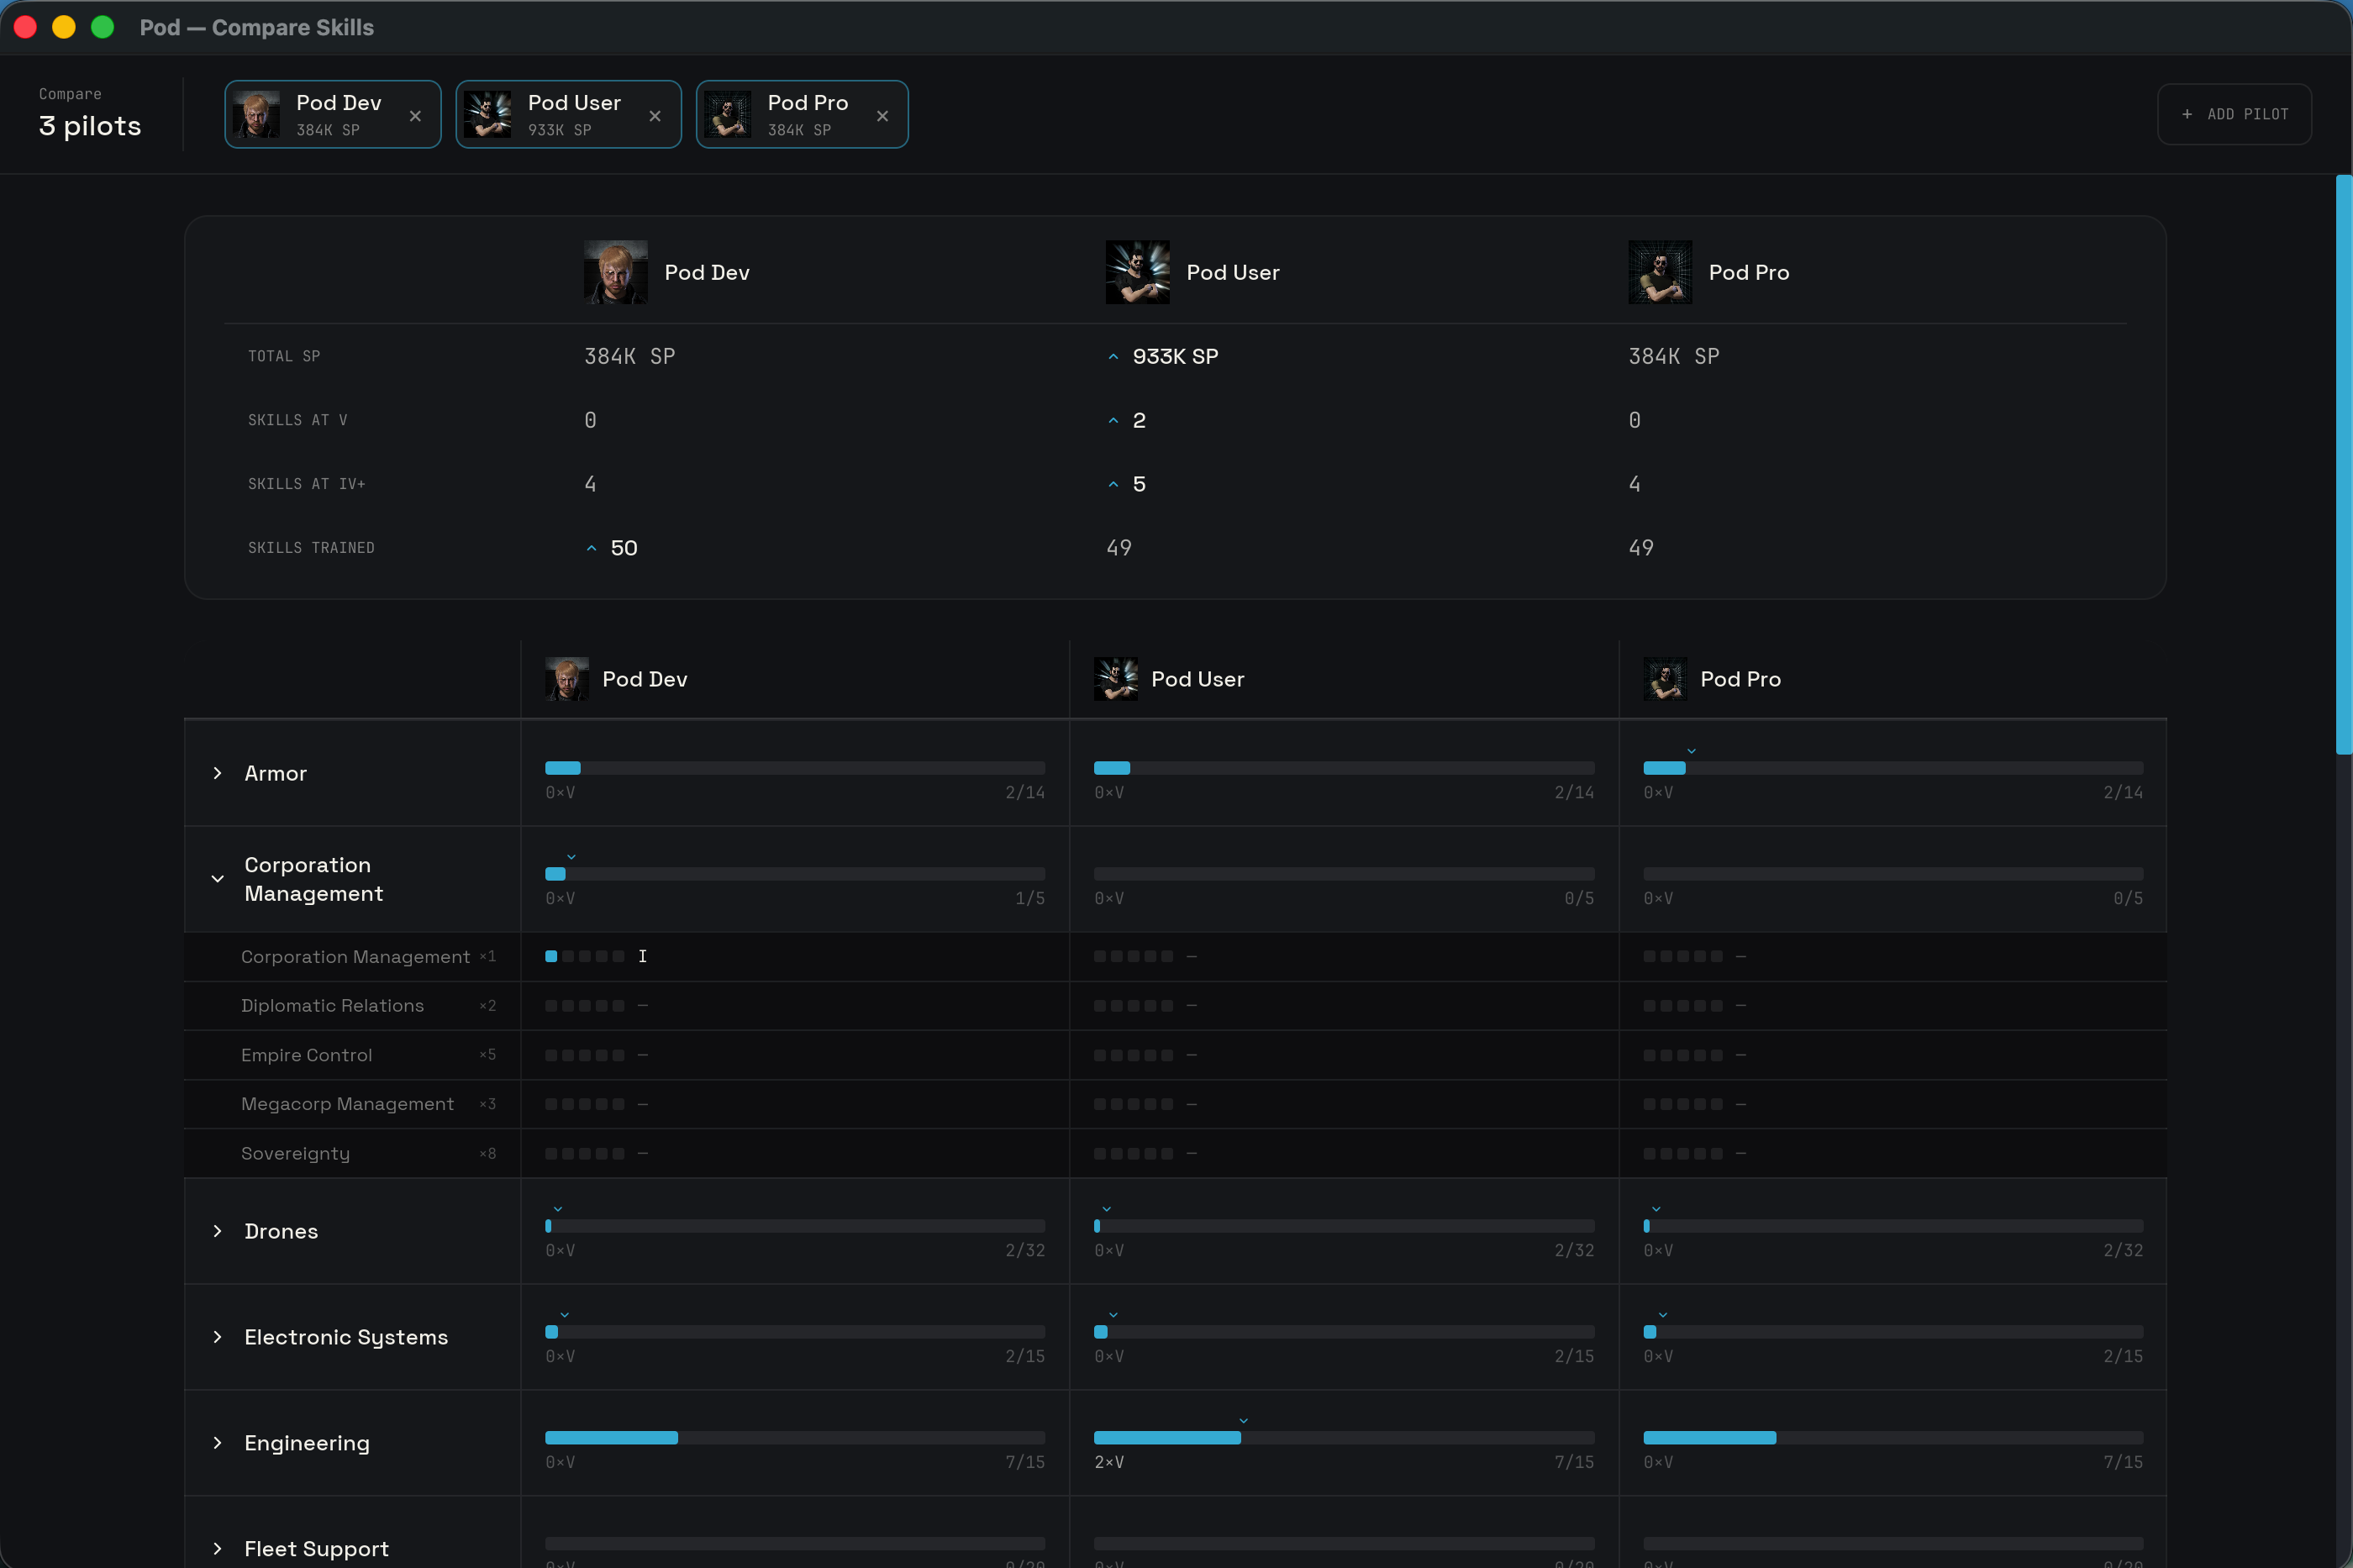Click Pod Dev column header name in skills table
Image resolution: width=2353 pixels, height=1568 pixels.
pos(645,679)
